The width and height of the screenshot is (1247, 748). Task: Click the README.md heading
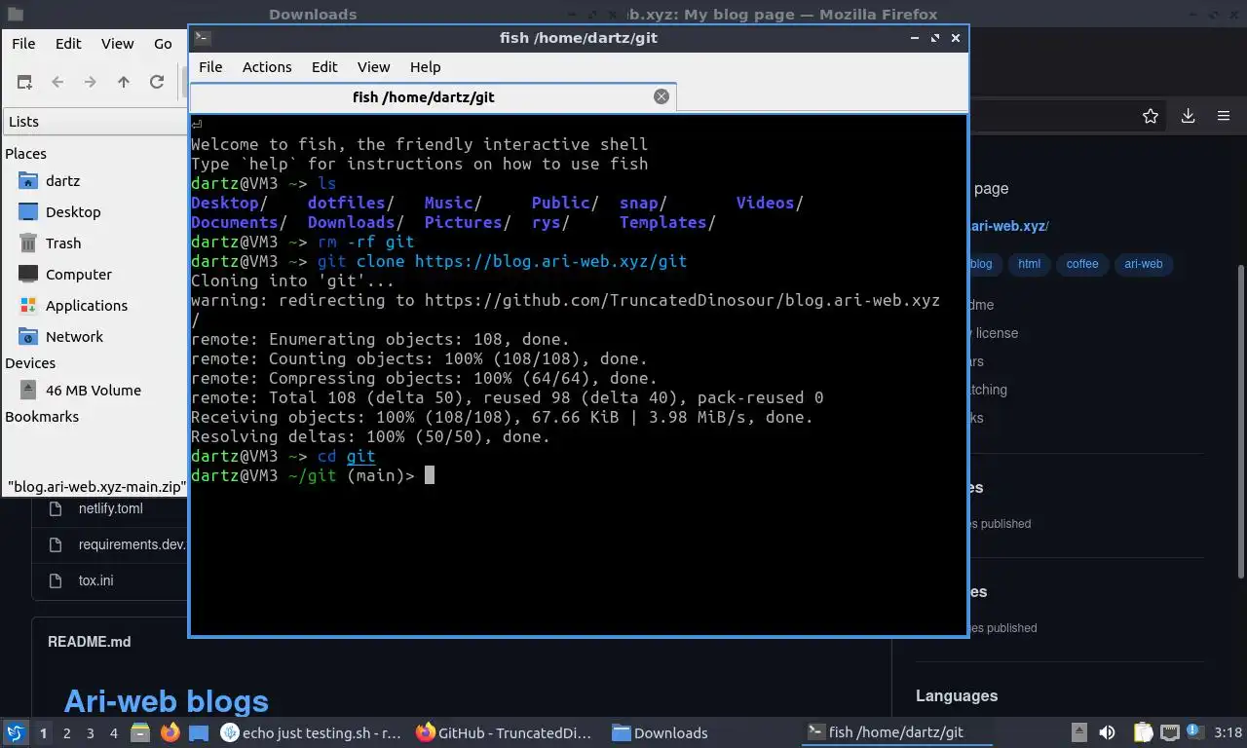89,642
